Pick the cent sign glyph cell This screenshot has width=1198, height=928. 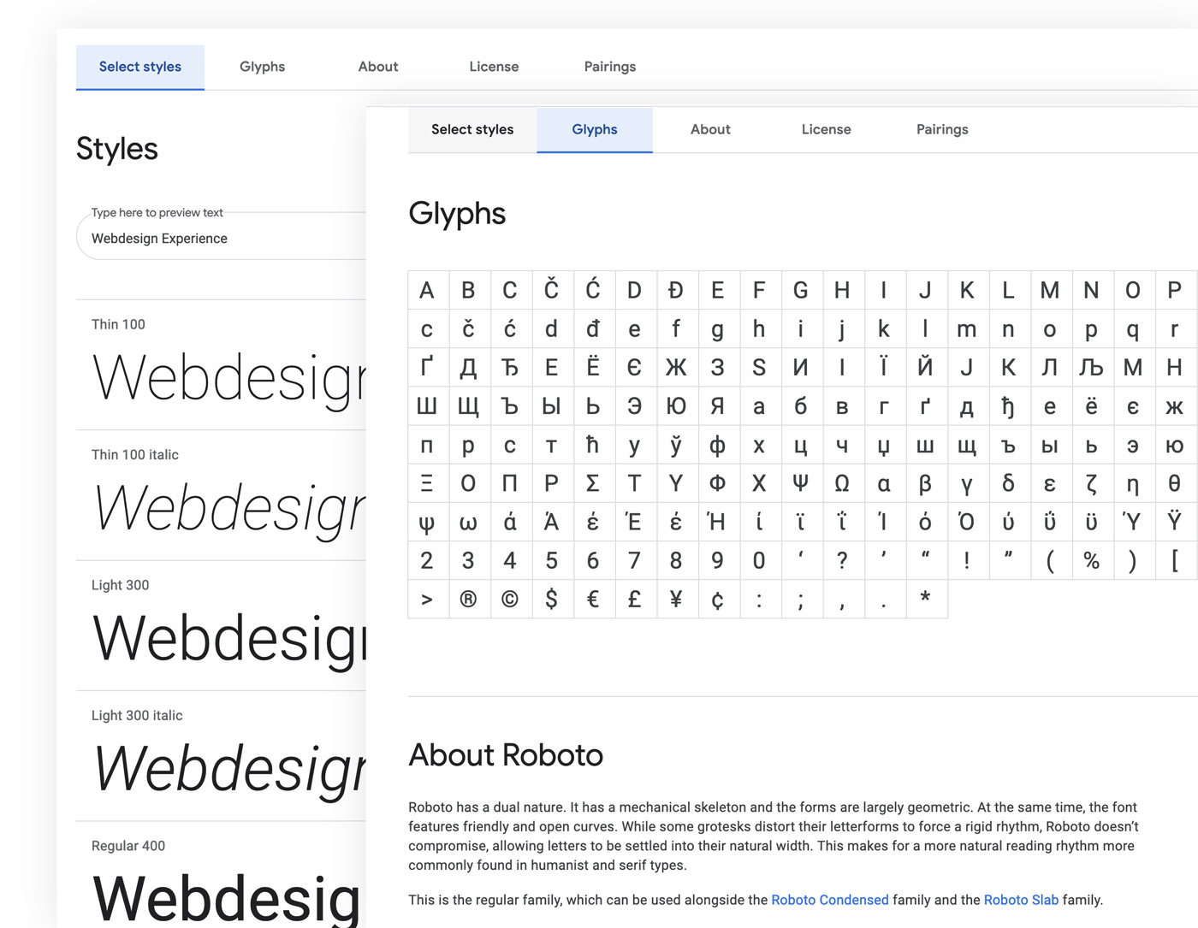717,599
